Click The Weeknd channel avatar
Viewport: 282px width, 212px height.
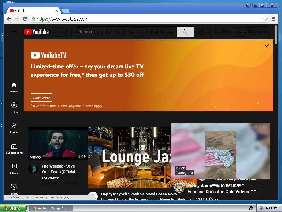[33, 169]
